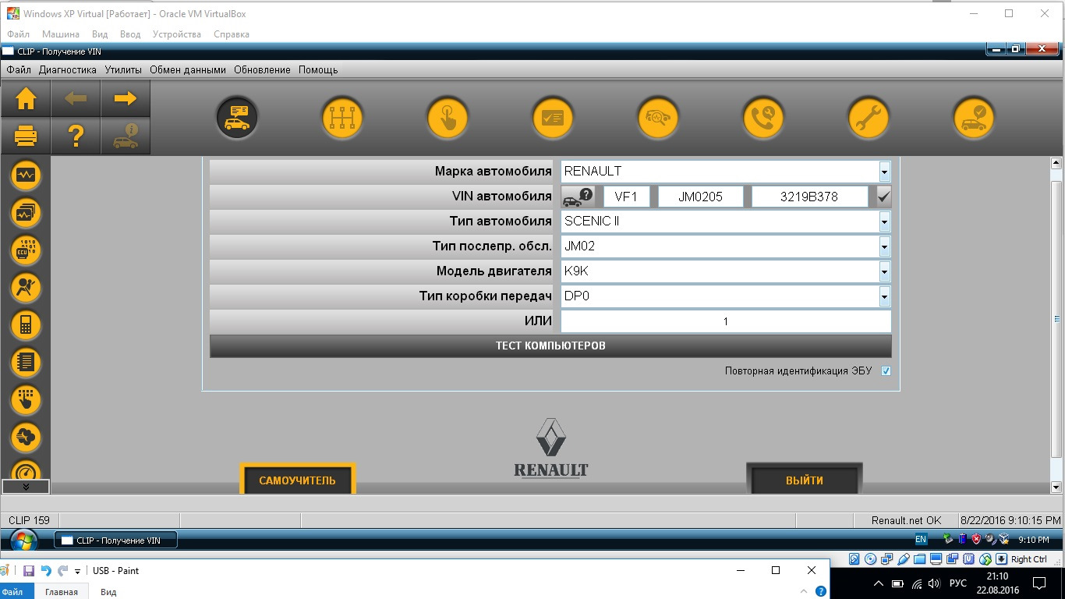
Task: Click the VIN field 3219B378
Action: (809, 197)
